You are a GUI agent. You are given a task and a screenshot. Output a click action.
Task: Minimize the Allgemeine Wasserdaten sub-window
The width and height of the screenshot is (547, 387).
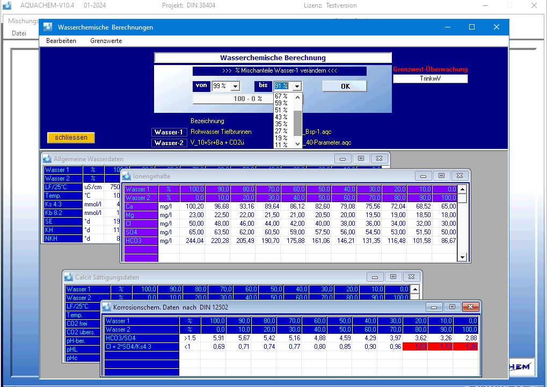click(342, 159)
